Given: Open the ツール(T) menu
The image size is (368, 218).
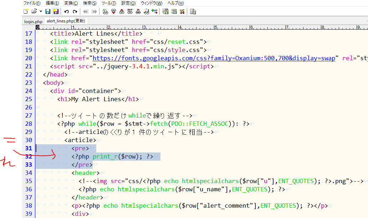Looking at the screenshot, I should click(109, 3).
